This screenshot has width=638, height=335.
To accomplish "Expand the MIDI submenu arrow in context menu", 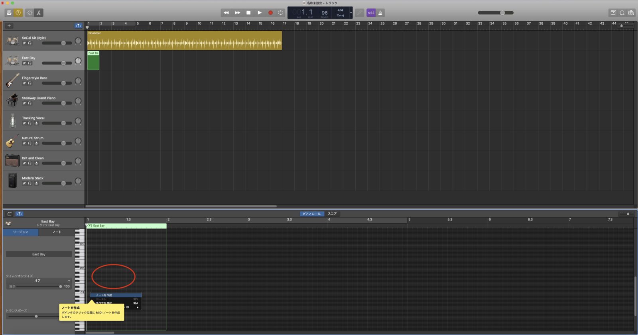I will pyautogui.click(x=138, y=307).
